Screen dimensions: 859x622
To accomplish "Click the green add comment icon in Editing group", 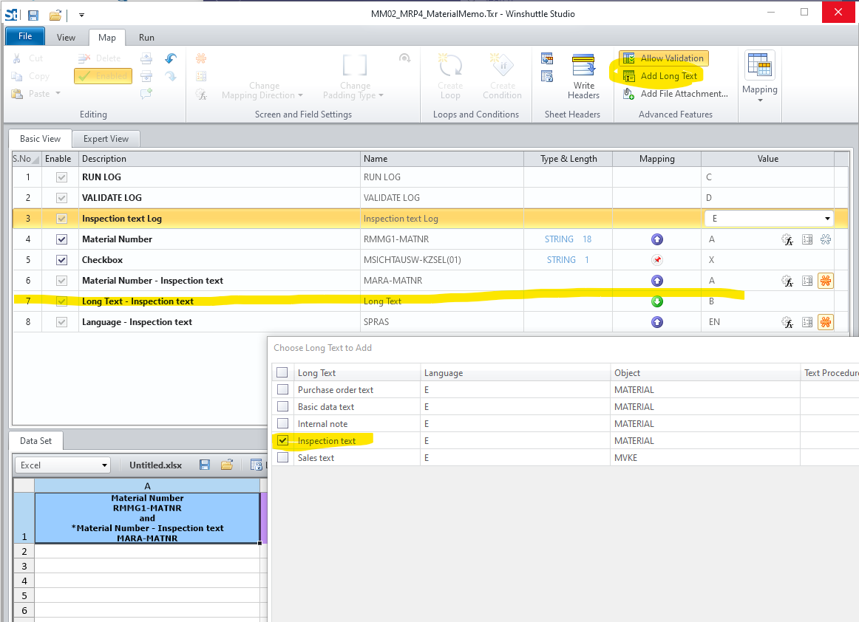I will 145,94.
